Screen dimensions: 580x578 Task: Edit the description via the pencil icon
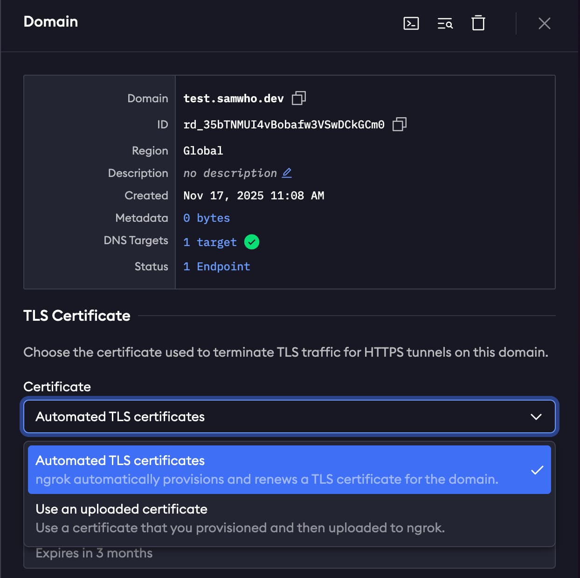287,173
